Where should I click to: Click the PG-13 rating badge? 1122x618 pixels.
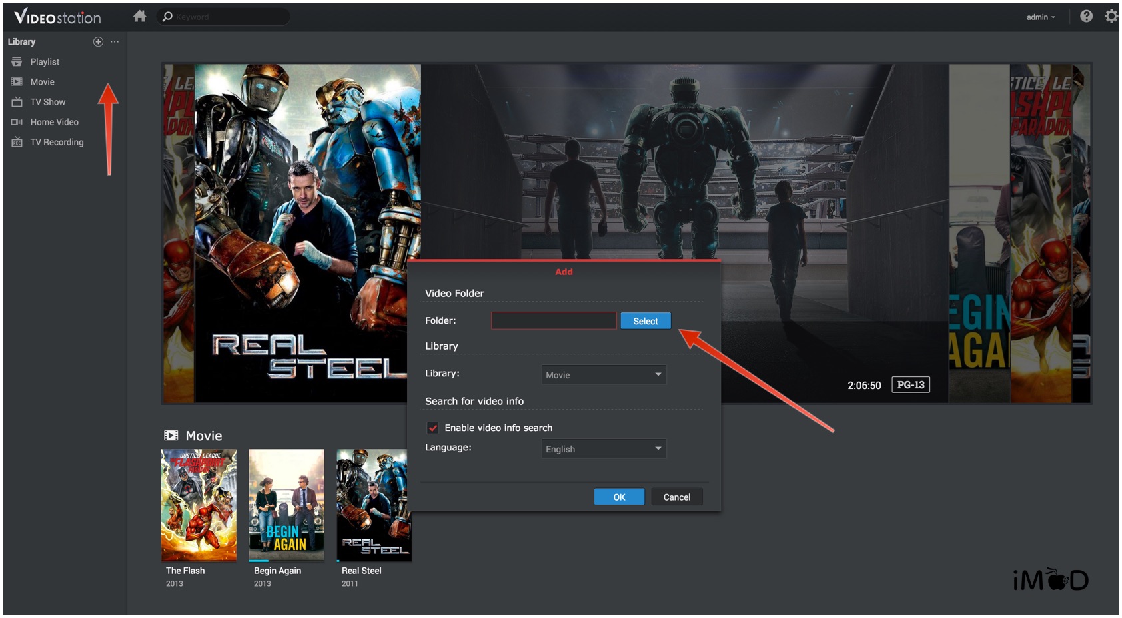click(911, 385)
